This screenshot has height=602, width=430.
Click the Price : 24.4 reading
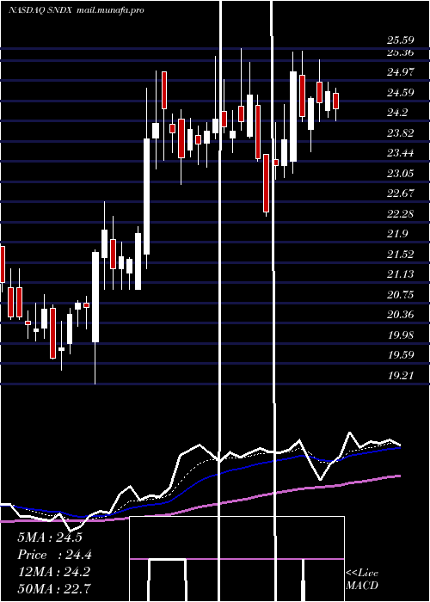pyautogui.click(x=54, y=555)
